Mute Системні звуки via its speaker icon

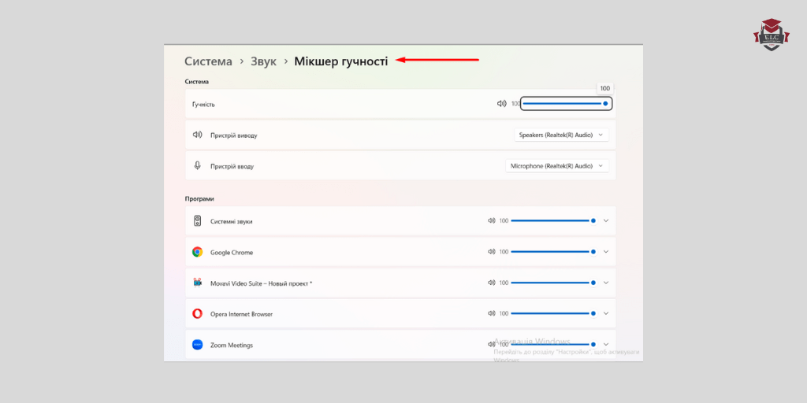[492, 220]
